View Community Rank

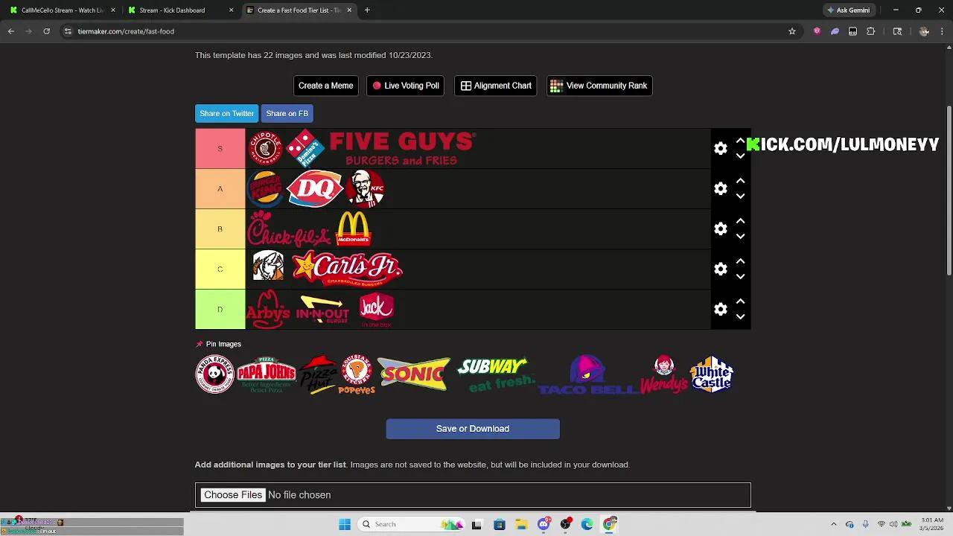pyautogui.click(x=599, y=86)
